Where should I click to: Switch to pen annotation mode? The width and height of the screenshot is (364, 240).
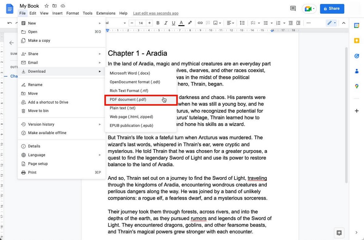(330, 23)
